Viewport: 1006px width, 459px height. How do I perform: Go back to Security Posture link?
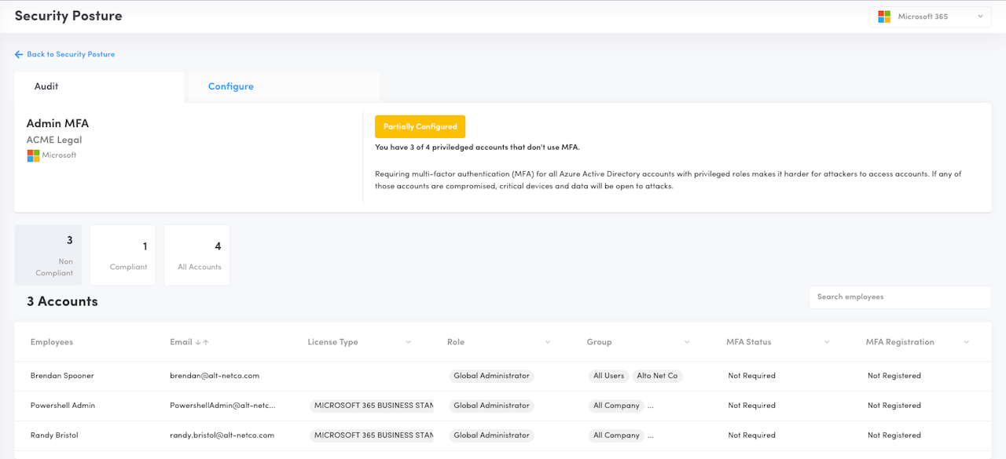click(x=71, y=55)
